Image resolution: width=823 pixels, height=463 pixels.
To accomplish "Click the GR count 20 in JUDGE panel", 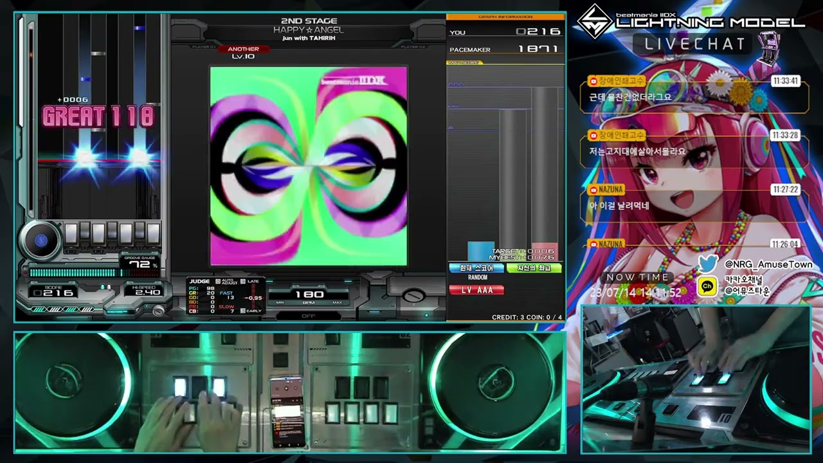I will 210,293.
